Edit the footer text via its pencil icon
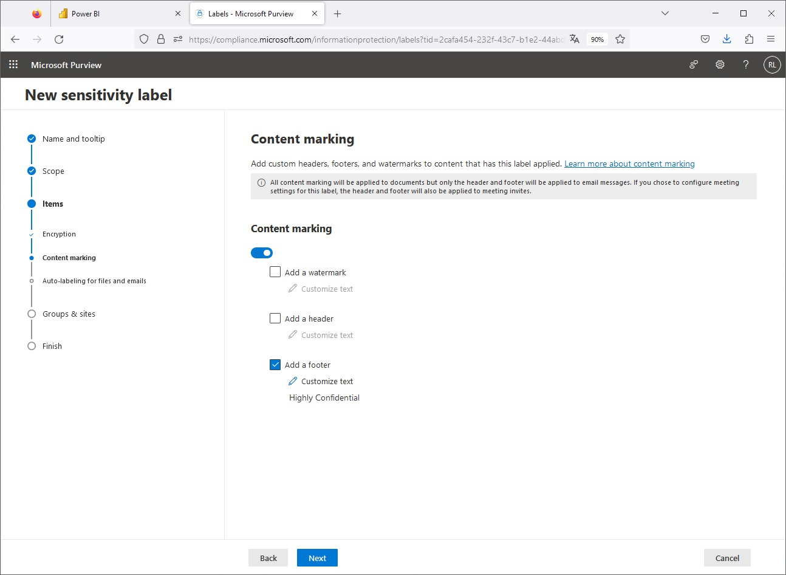 click(293, 381)
